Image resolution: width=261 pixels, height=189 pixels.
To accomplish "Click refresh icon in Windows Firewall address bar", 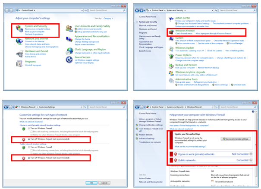I will tap(217, 107).
